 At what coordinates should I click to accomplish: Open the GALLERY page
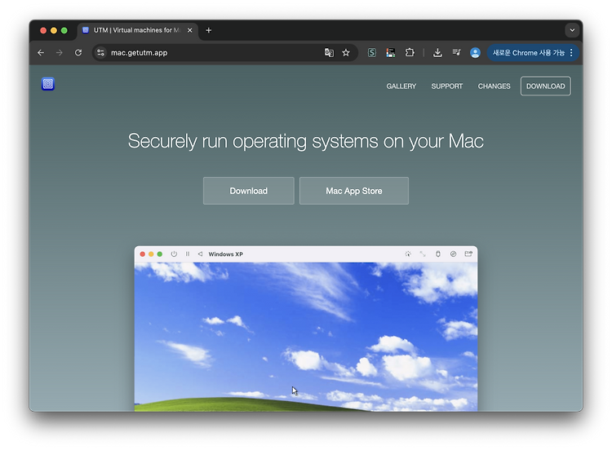pyautogui.click(x=401, y=86)
